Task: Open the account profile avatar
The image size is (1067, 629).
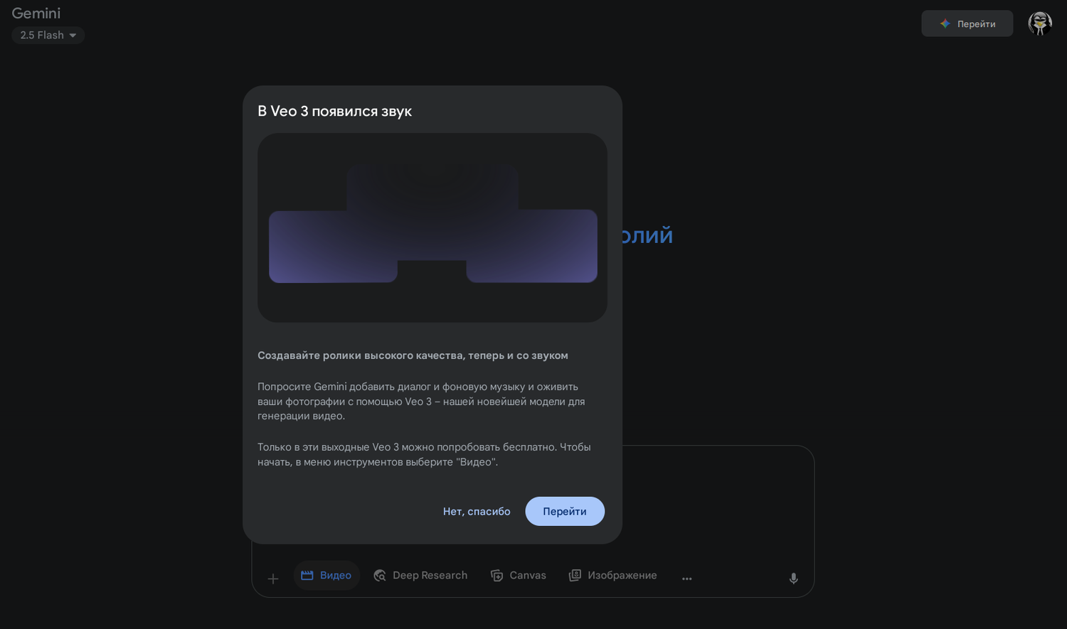Action: point(1040,23)
